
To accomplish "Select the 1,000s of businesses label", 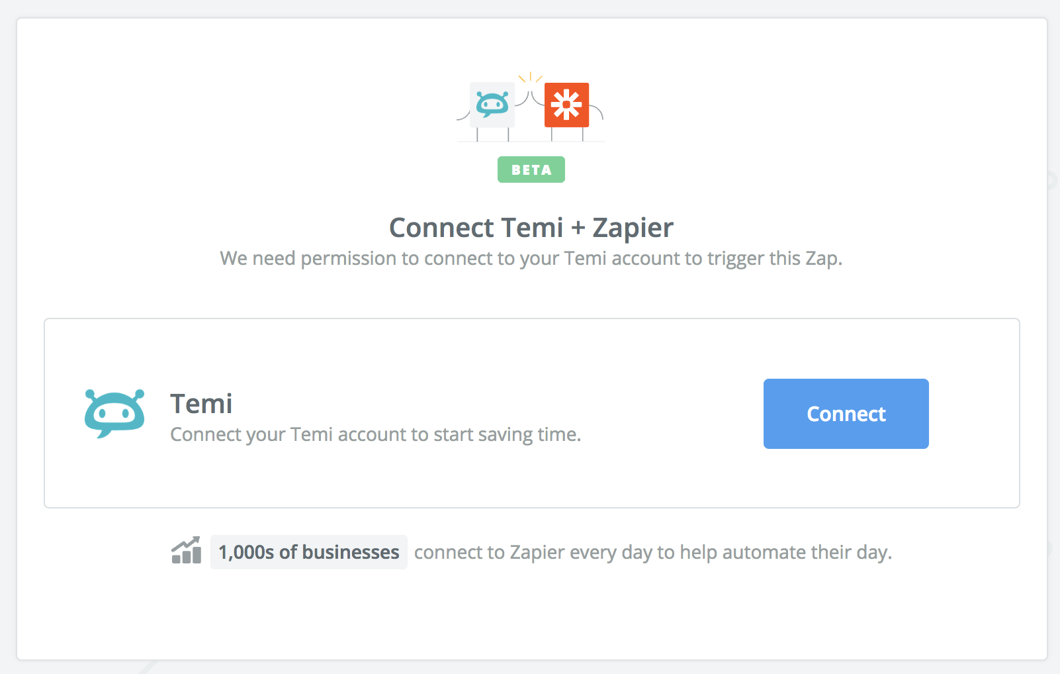I will point(309,552).
